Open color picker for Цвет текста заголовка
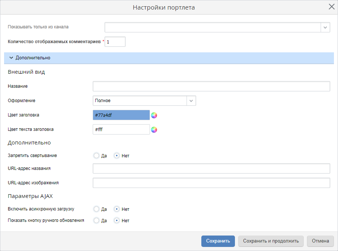Viewport: 338px width, 251px height. (154, 129)
